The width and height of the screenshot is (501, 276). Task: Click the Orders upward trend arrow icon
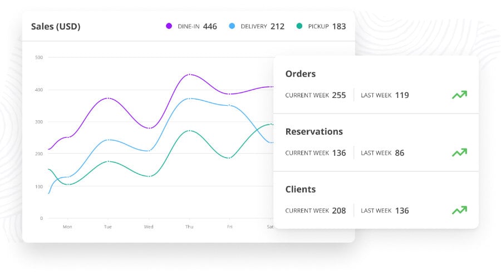point(459,95)
